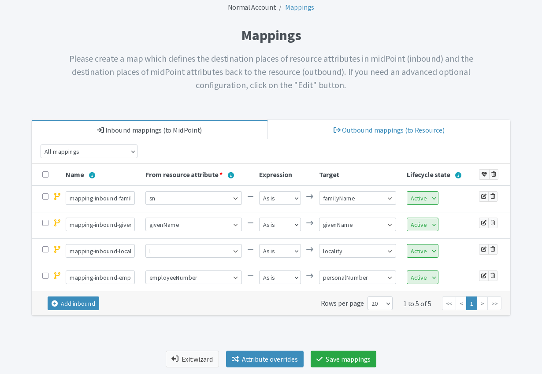This screenshot has height=374, width=542.
Task: Tick the checkbox on the mapping-inbound-fami row
Action: (45, 196)
